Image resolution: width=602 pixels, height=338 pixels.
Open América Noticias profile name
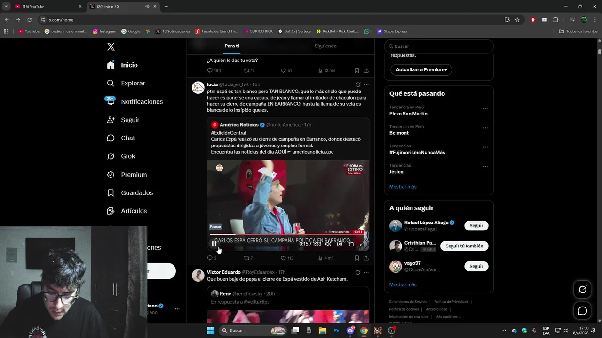pos(239,125)
